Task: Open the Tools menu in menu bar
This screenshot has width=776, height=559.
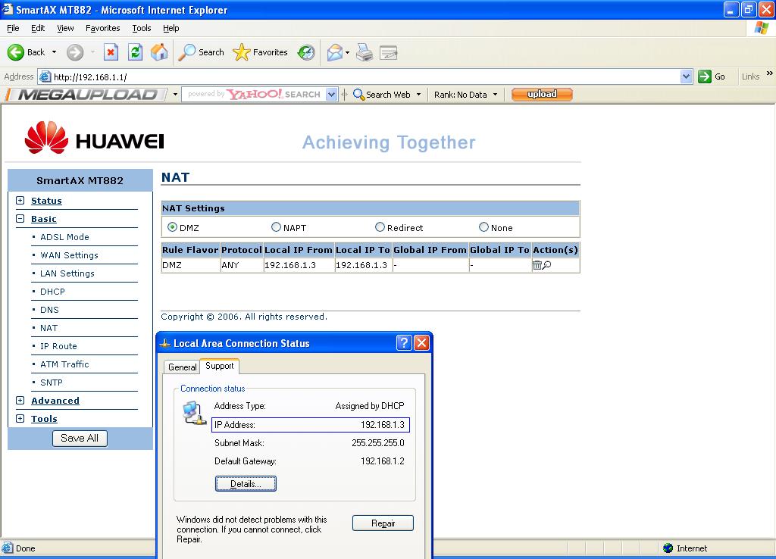Action: (x=142, y=28)
